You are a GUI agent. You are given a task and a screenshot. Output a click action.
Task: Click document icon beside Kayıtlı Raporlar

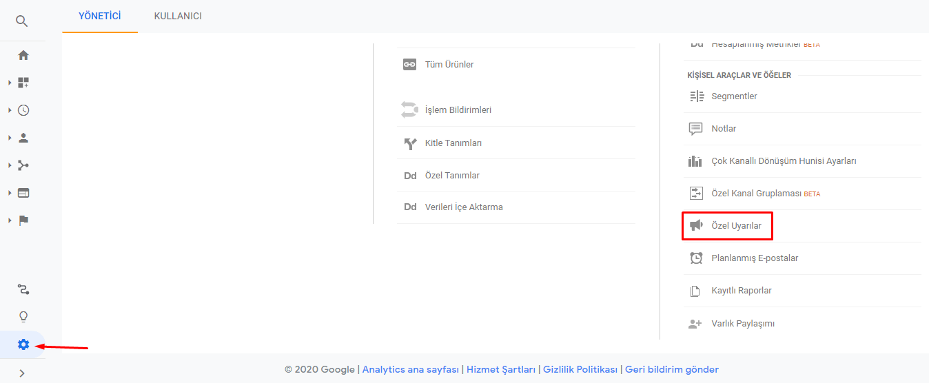point(695,291)
